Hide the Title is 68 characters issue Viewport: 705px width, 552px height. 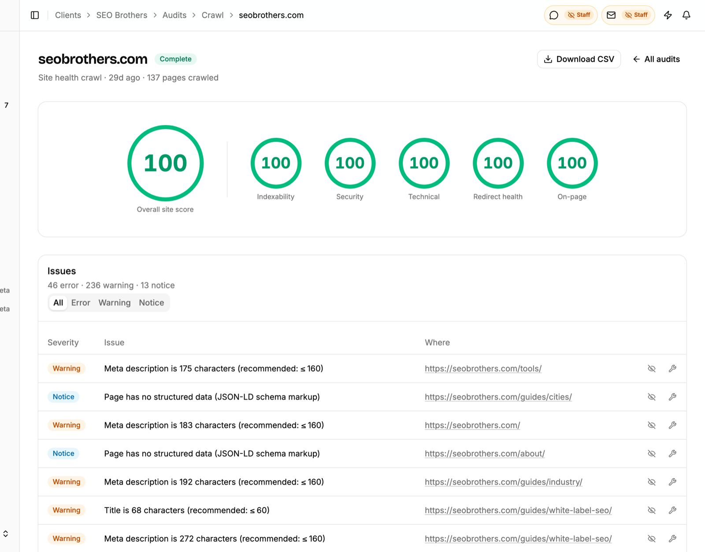point(652,510)
